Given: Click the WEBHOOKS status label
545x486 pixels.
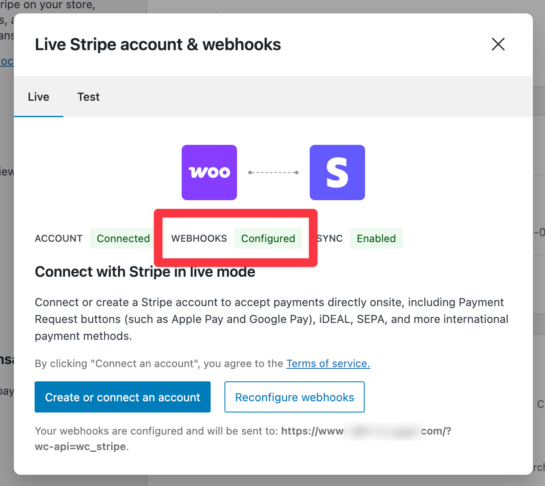Looking at the screenshot, I should point(199,238).
